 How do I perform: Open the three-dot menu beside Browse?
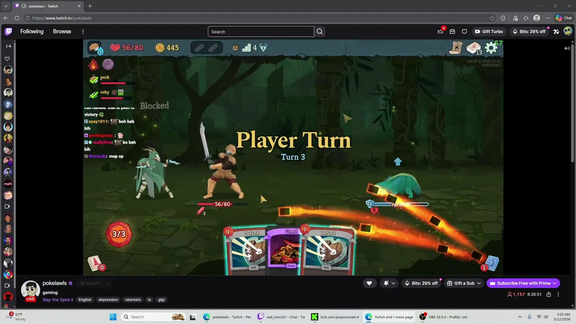[83, 31]
